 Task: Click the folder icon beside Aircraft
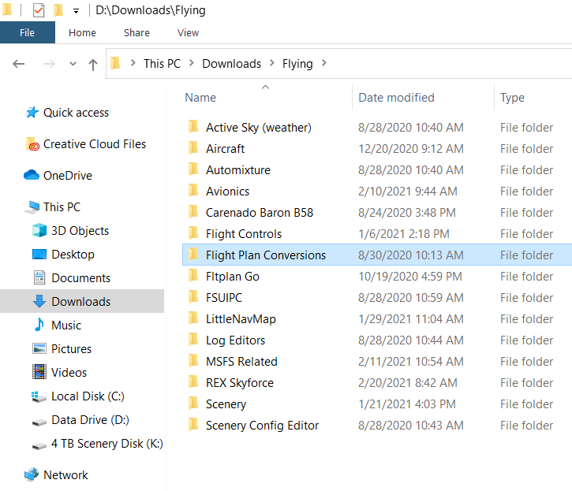click(x=193, y=147)
